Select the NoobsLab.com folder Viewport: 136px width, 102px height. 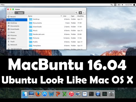pyautogui.click(x=57, y=34)
